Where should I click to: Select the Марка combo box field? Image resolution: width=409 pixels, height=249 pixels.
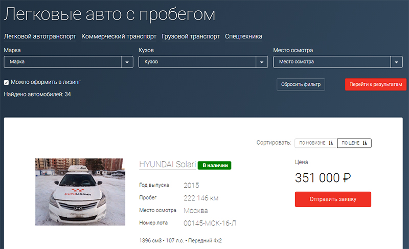coord(62,62)
